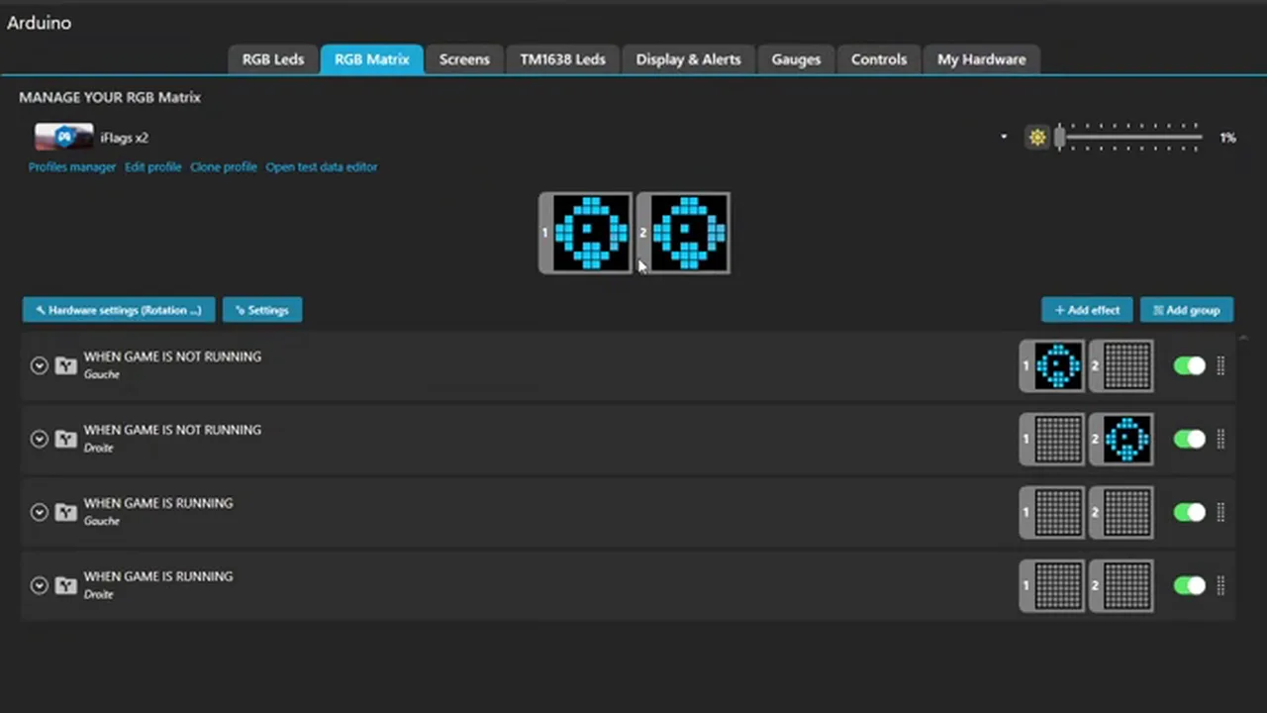This screenshot has height=713, width=1267.
Task: Click matrix 2 preview in NOT RUNNING Droite row
Action: pyautogui.click(x=1121, y=439)
